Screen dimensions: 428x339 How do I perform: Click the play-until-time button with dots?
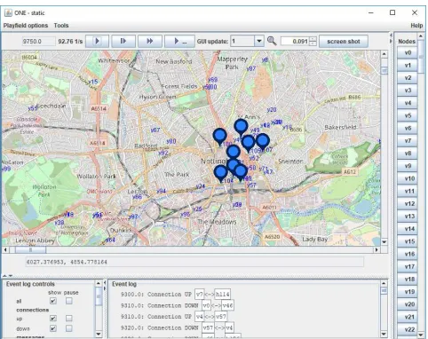click(x=179, y=41)
